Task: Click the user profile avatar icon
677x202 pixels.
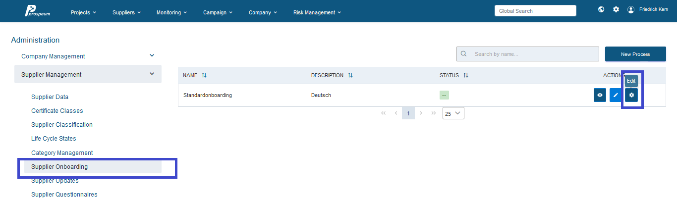Action: (x=631, y=9)
